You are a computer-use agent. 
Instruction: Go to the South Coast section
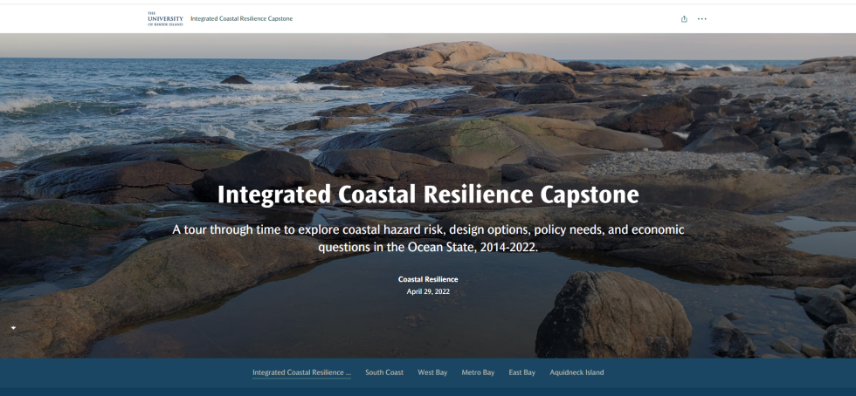pyautogui.click(x=384, y=372)
